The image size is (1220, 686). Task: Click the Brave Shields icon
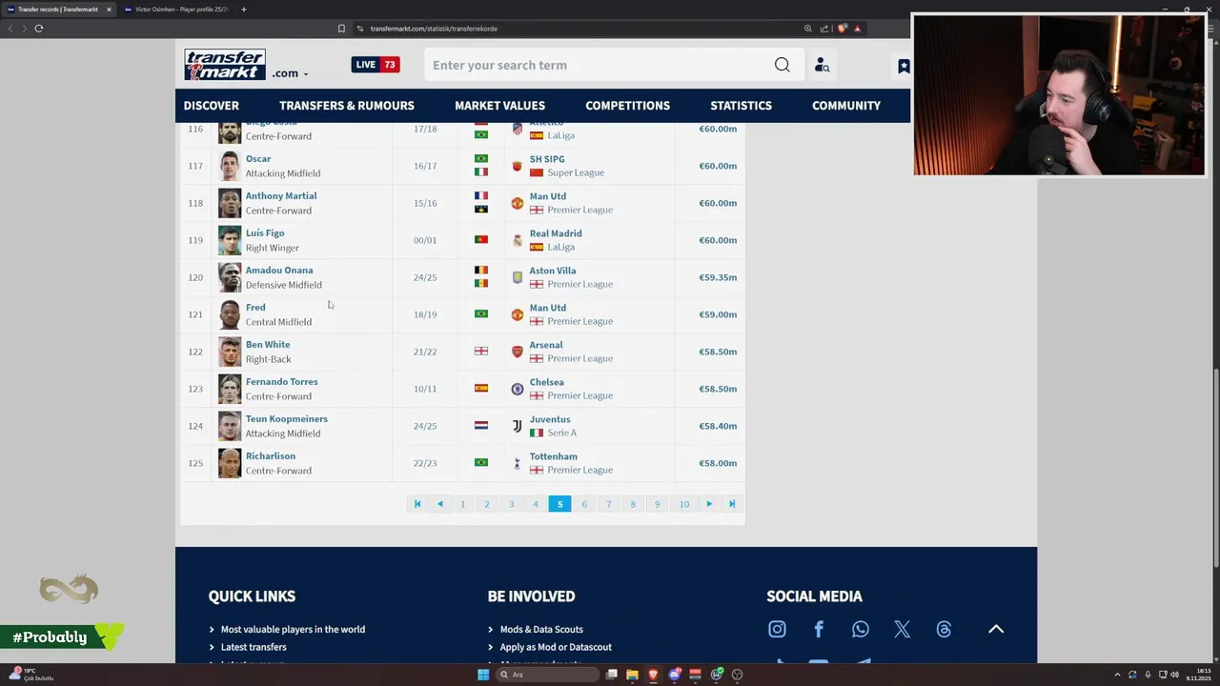841,29
